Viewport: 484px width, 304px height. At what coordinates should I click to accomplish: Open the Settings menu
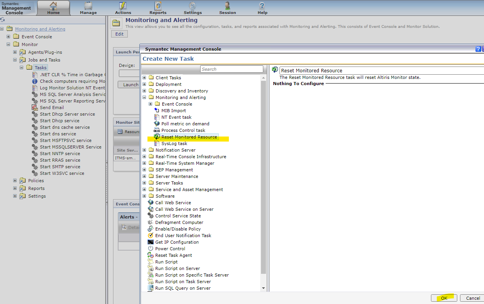[192, 8]
